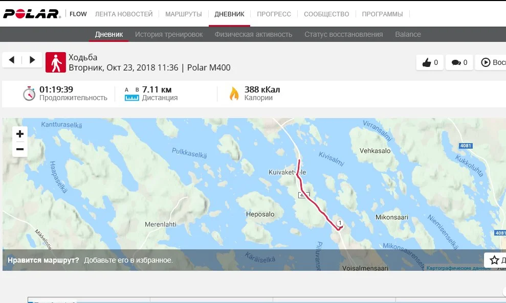
Task: Go to the Маршруты section
Action: pyautogui.click(x=183, y=14)
